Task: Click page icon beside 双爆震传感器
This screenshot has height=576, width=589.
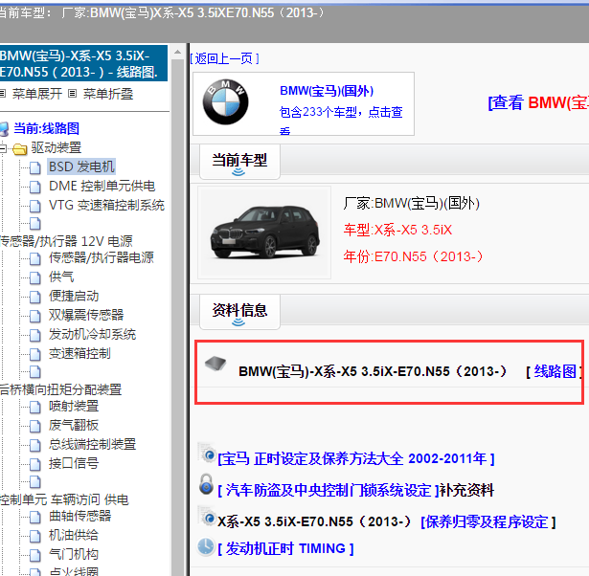Action: [34, 316]
